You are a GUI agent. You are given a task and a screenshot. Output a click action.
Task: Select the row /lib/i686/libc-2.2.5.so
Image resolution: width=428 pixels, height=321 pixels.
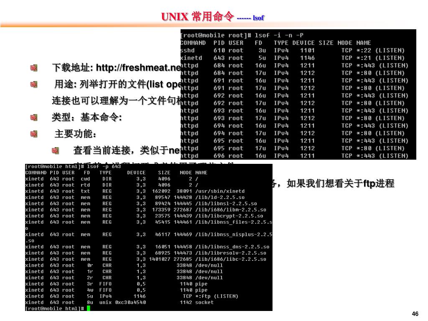click(x=146, y=259)
